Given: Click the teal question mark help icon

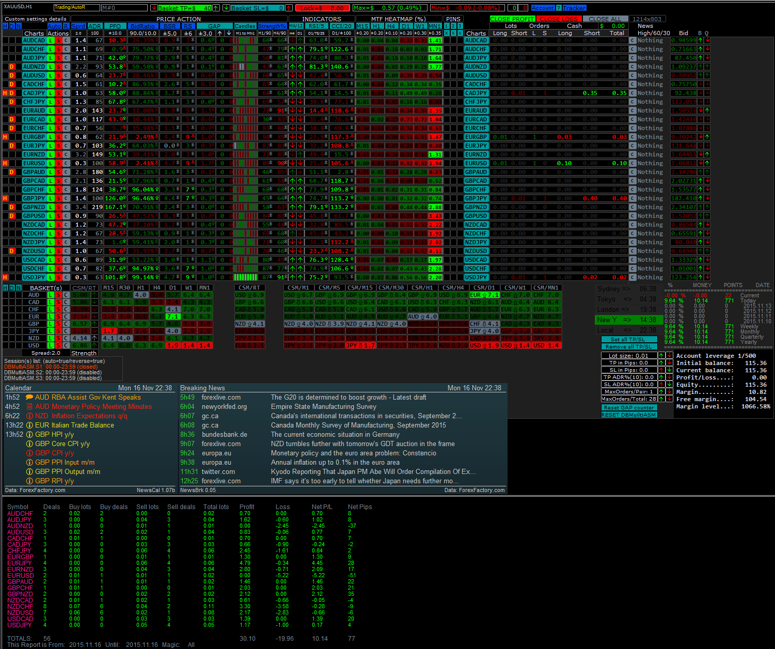Looking at the screenshot, I should click(x=559, y=8).
